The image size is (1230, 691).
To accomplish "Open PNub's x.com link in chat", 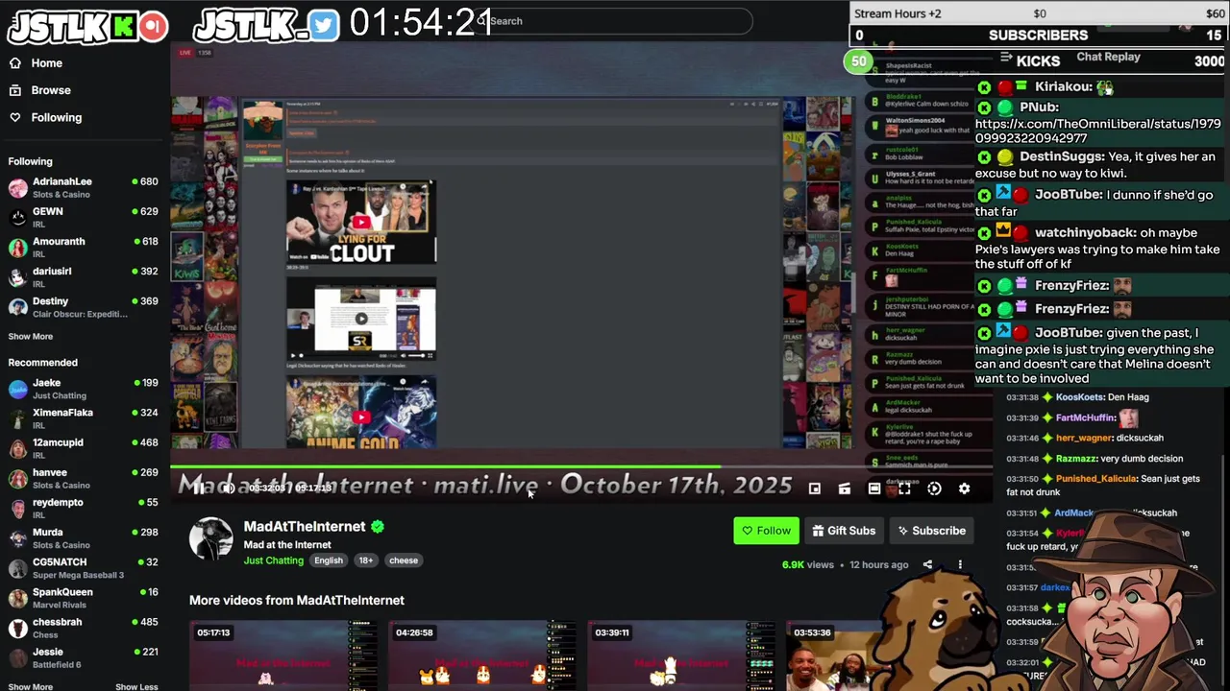I will pyautogui.click(x=1098, y=131).
